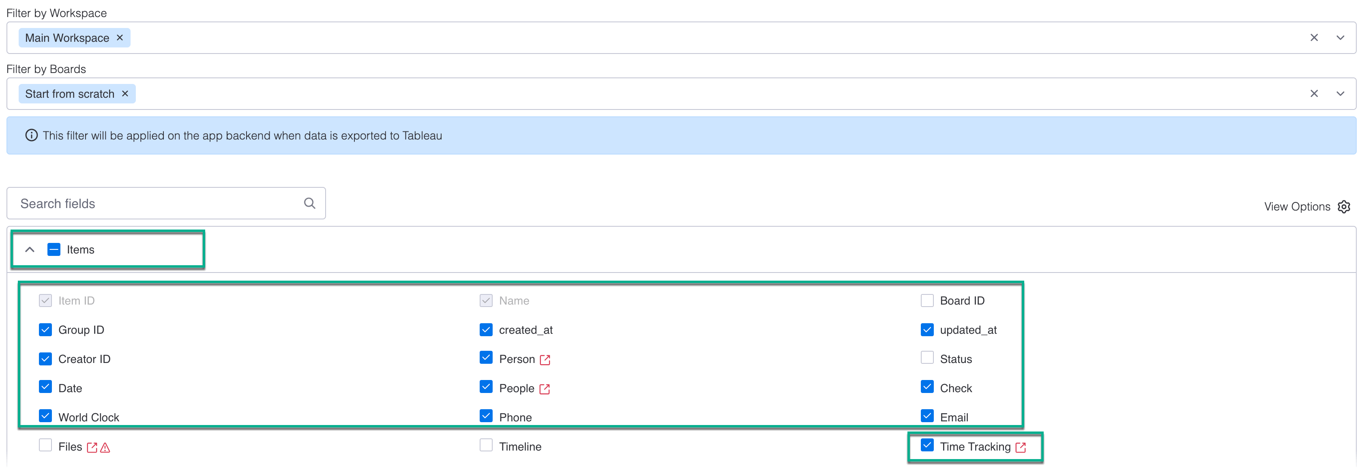Remove the Main Workspace tag
This screenshot has height=468, width=1364.
tap(120, 38)
